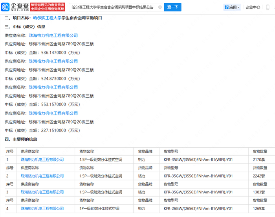Open the supplier link above the 524.8730000 amount
This screenshot has height=217, width=275.
tap(53, 61)
